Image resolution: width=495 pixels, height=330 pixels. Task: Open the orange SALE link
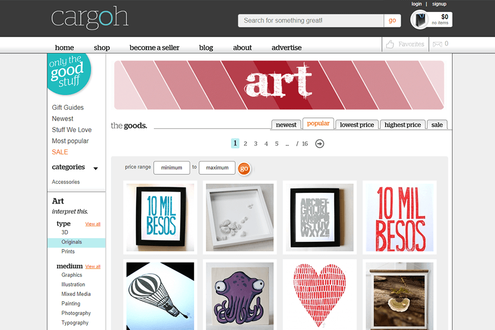pyautogui.click(x=60, y=152)
